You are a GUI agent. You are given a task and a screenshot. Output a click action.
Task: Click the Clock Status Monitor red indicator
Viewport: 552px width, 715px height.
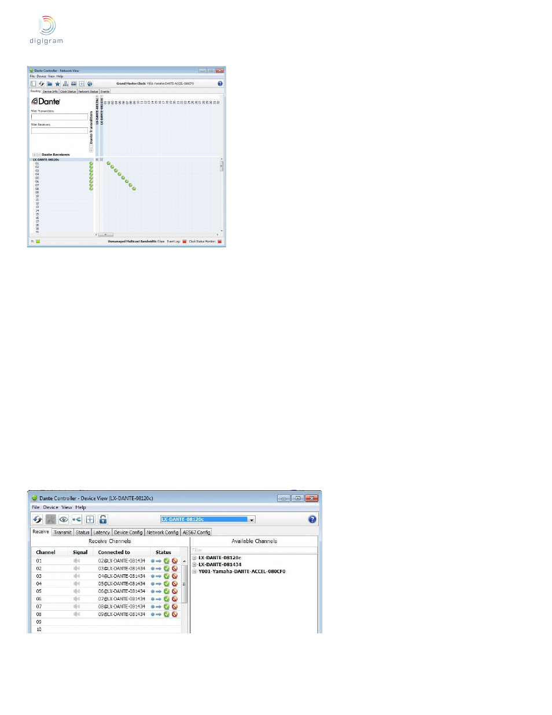[219, 241]
